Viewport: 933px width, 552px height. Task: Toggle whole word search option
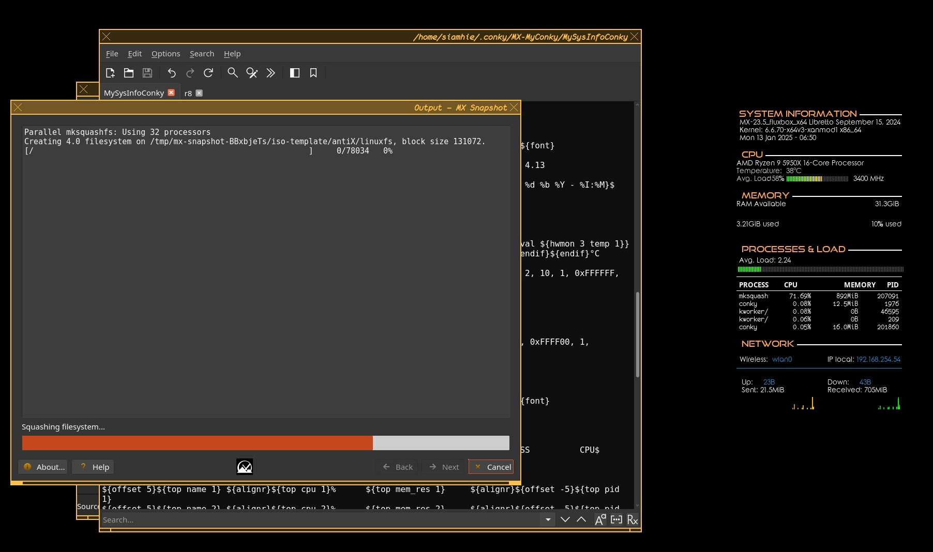[x=616, y=519]
